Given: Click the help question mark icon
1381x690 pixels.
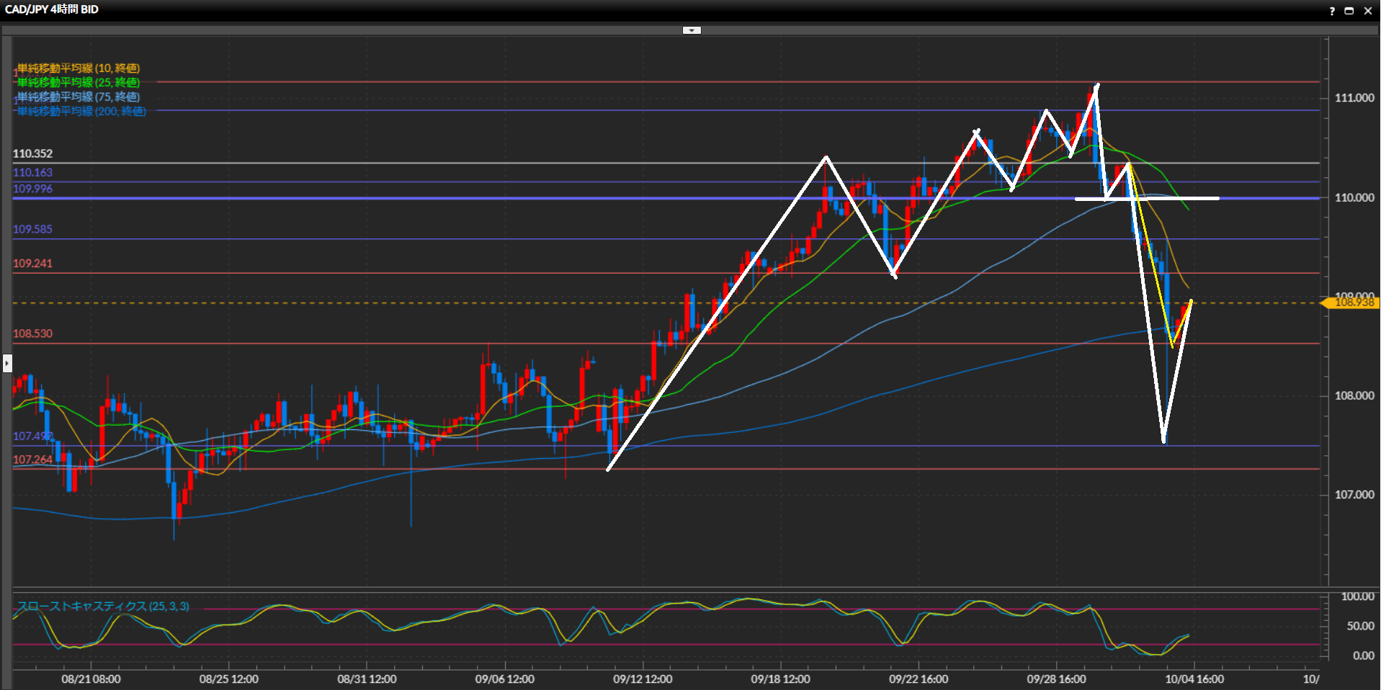Looking at the screenshot, I should (x=1332, y=11).
